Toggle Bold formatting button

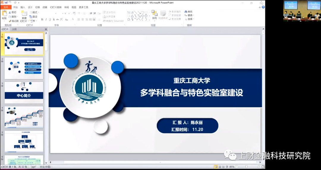point(42,20)
